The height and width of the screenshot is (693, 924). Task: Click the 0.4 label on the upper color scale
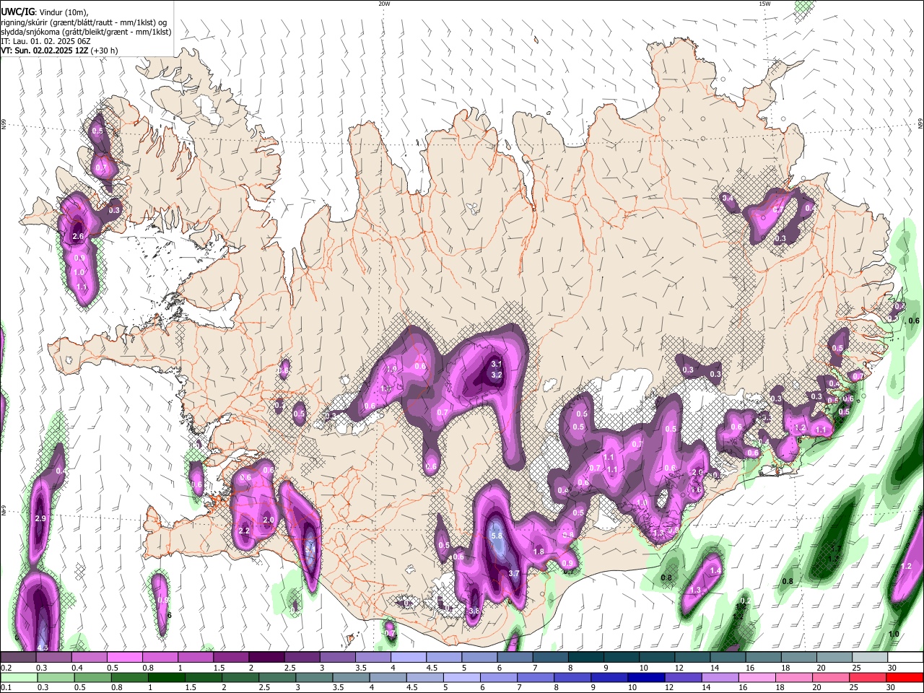click(x=77, y=668)
